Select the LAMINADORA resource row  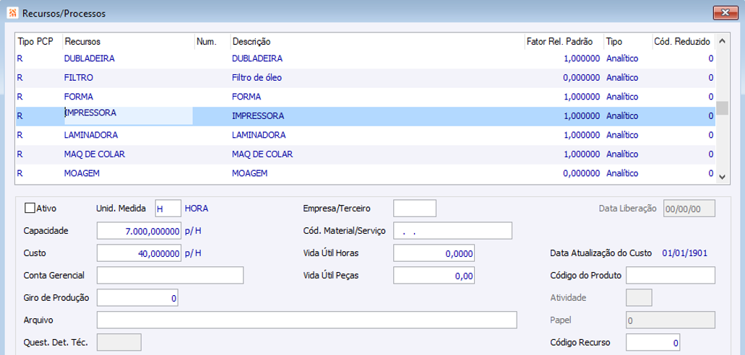tap(366, 135)
